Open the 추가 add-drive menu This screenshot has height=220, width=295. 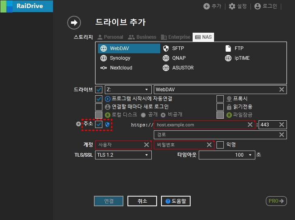click(212, 6)
